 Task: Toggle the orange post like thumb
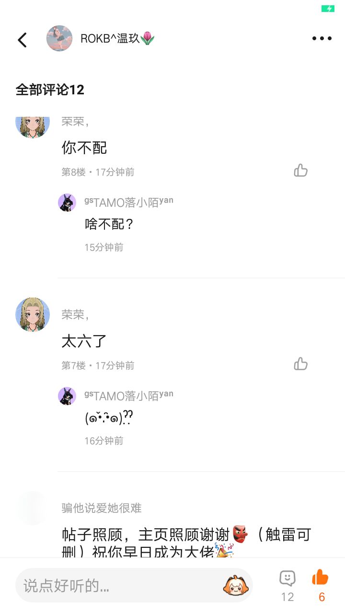click(321, 578)
